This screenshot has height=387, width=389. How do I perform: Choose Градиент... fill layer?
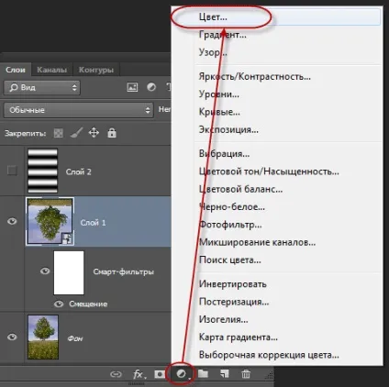(x=277, y=35)
